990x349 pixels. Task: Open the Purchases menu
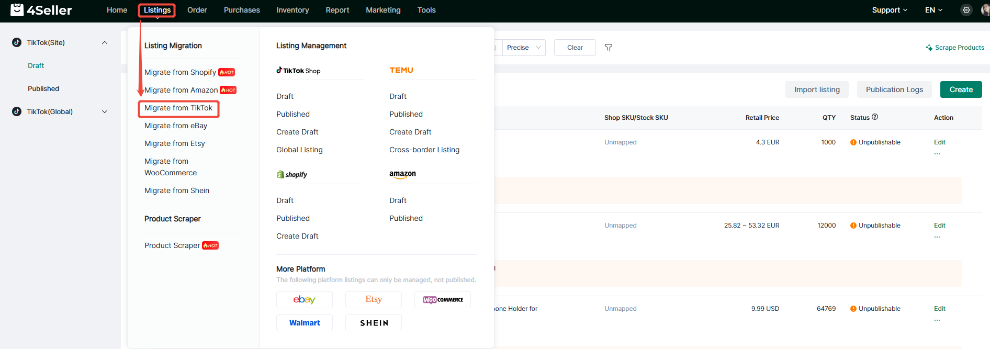coord(242,10)
